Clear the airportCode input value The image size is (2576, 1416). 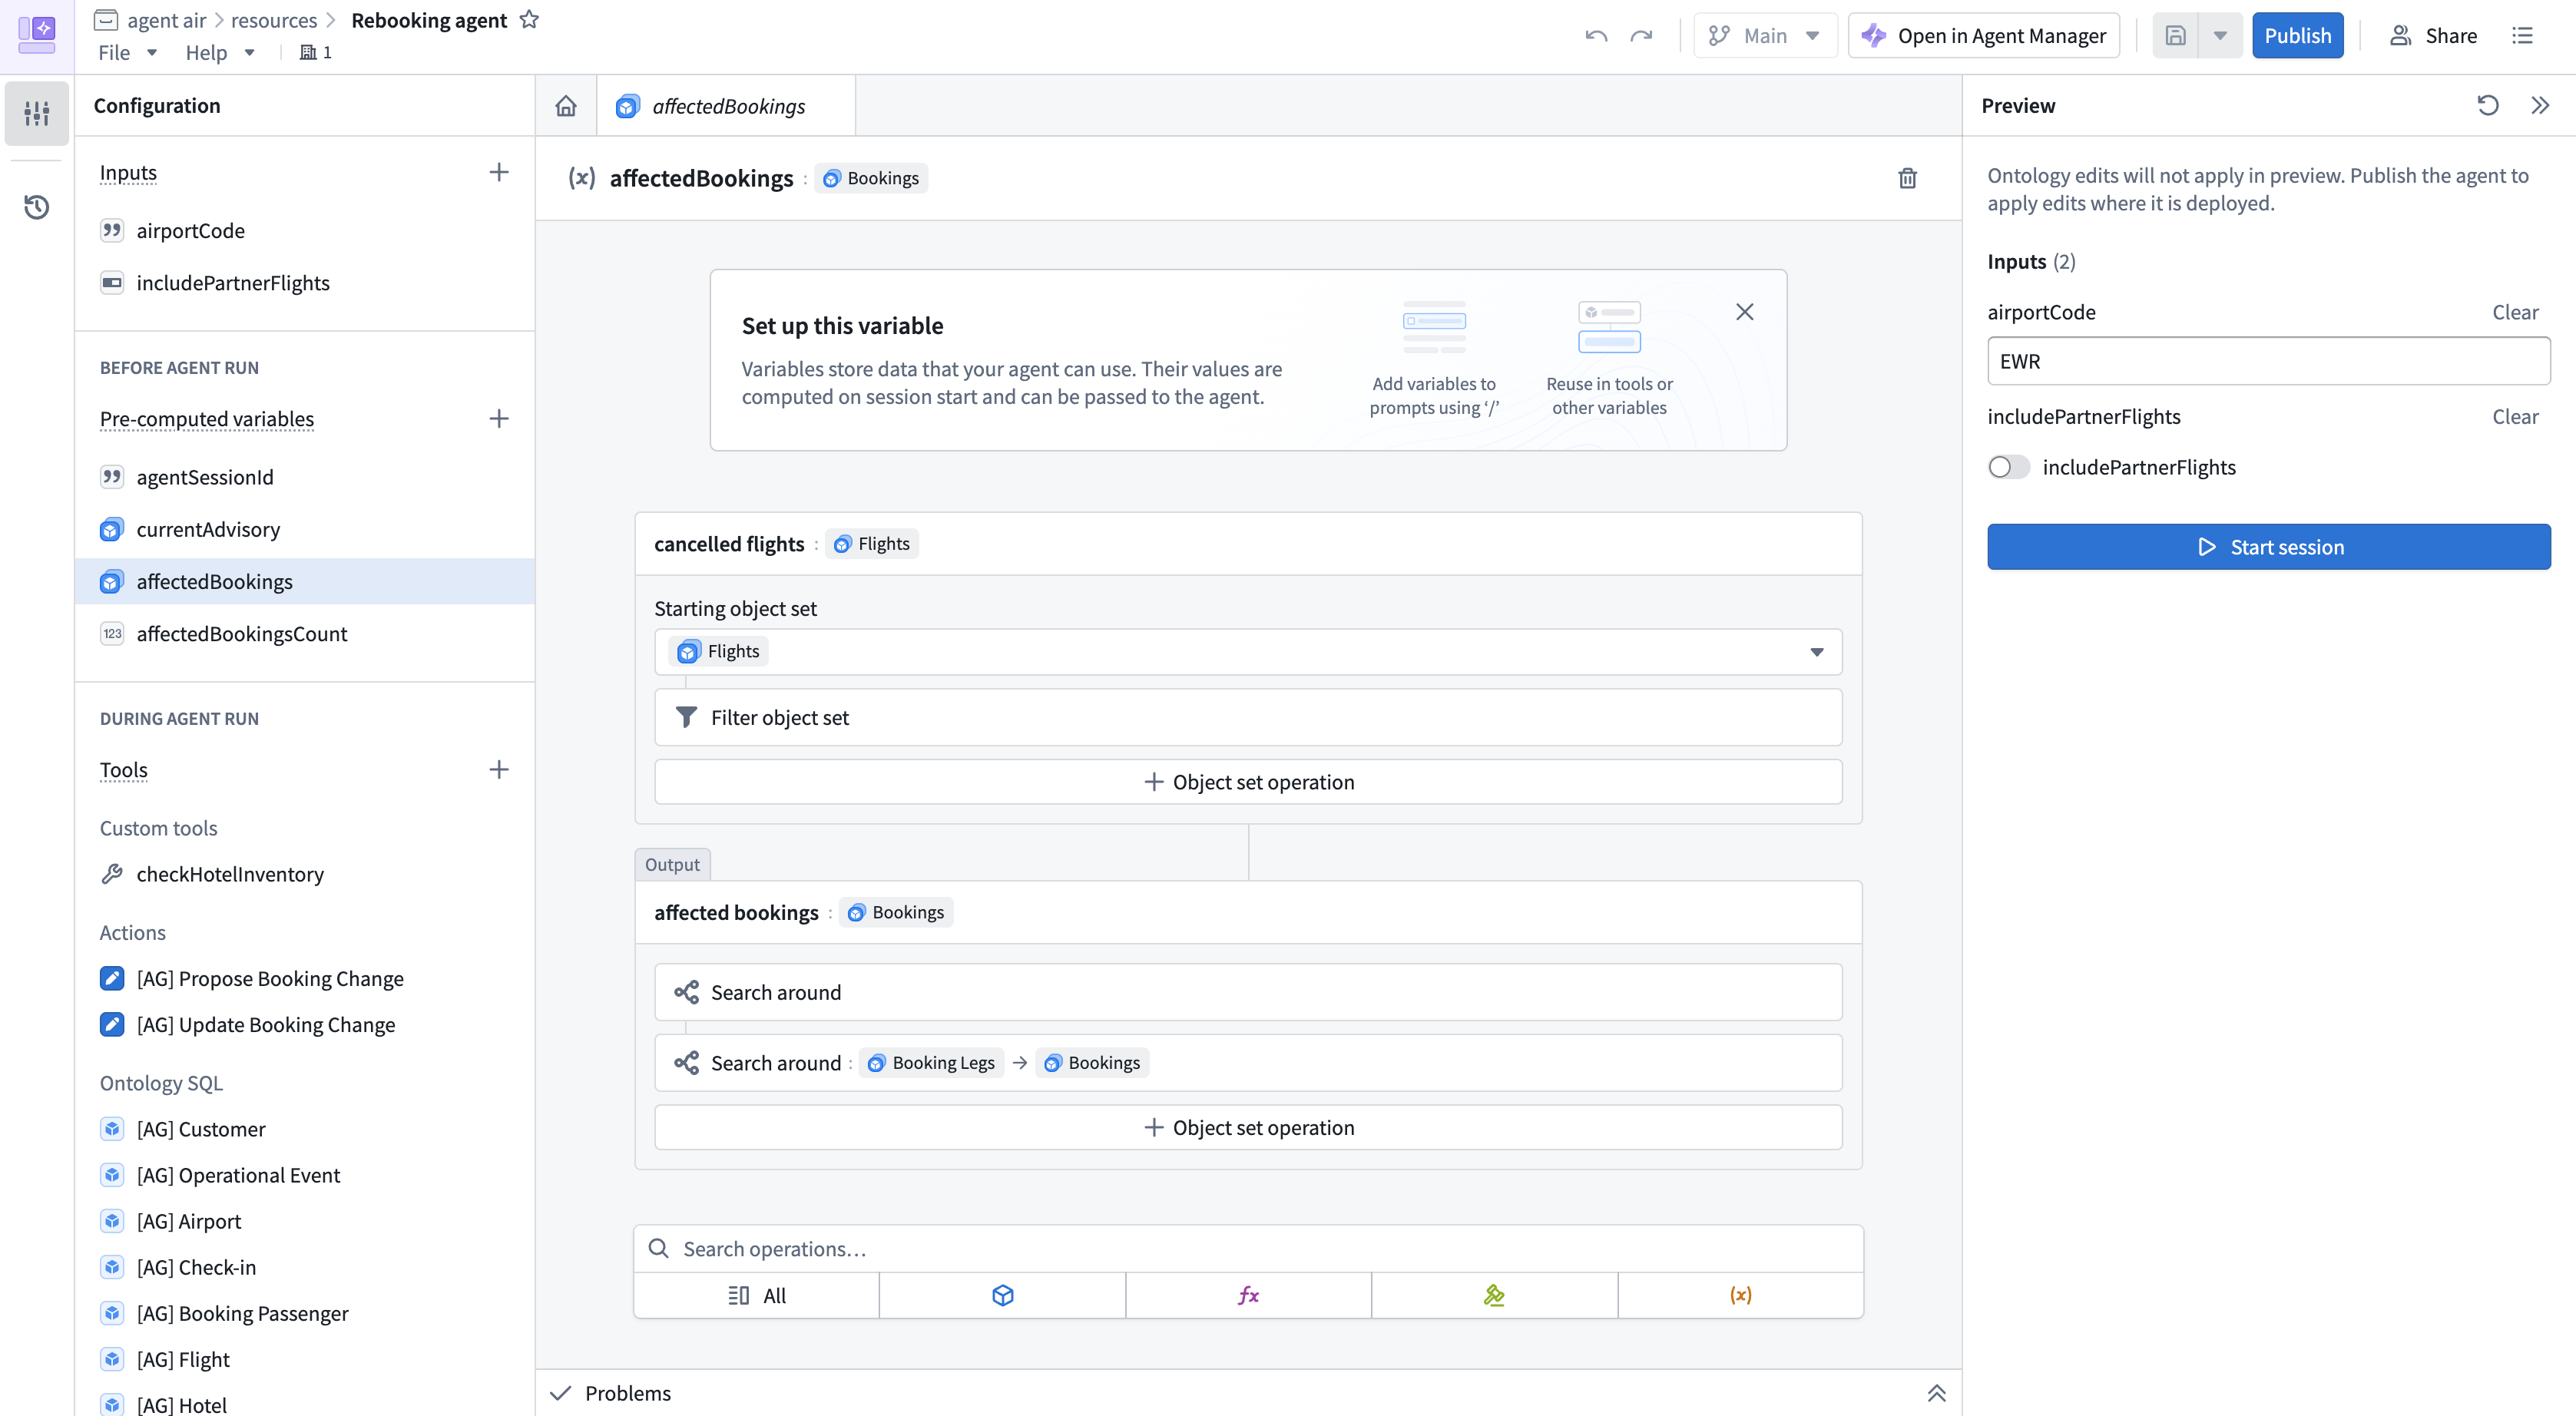coord(2514,312)
